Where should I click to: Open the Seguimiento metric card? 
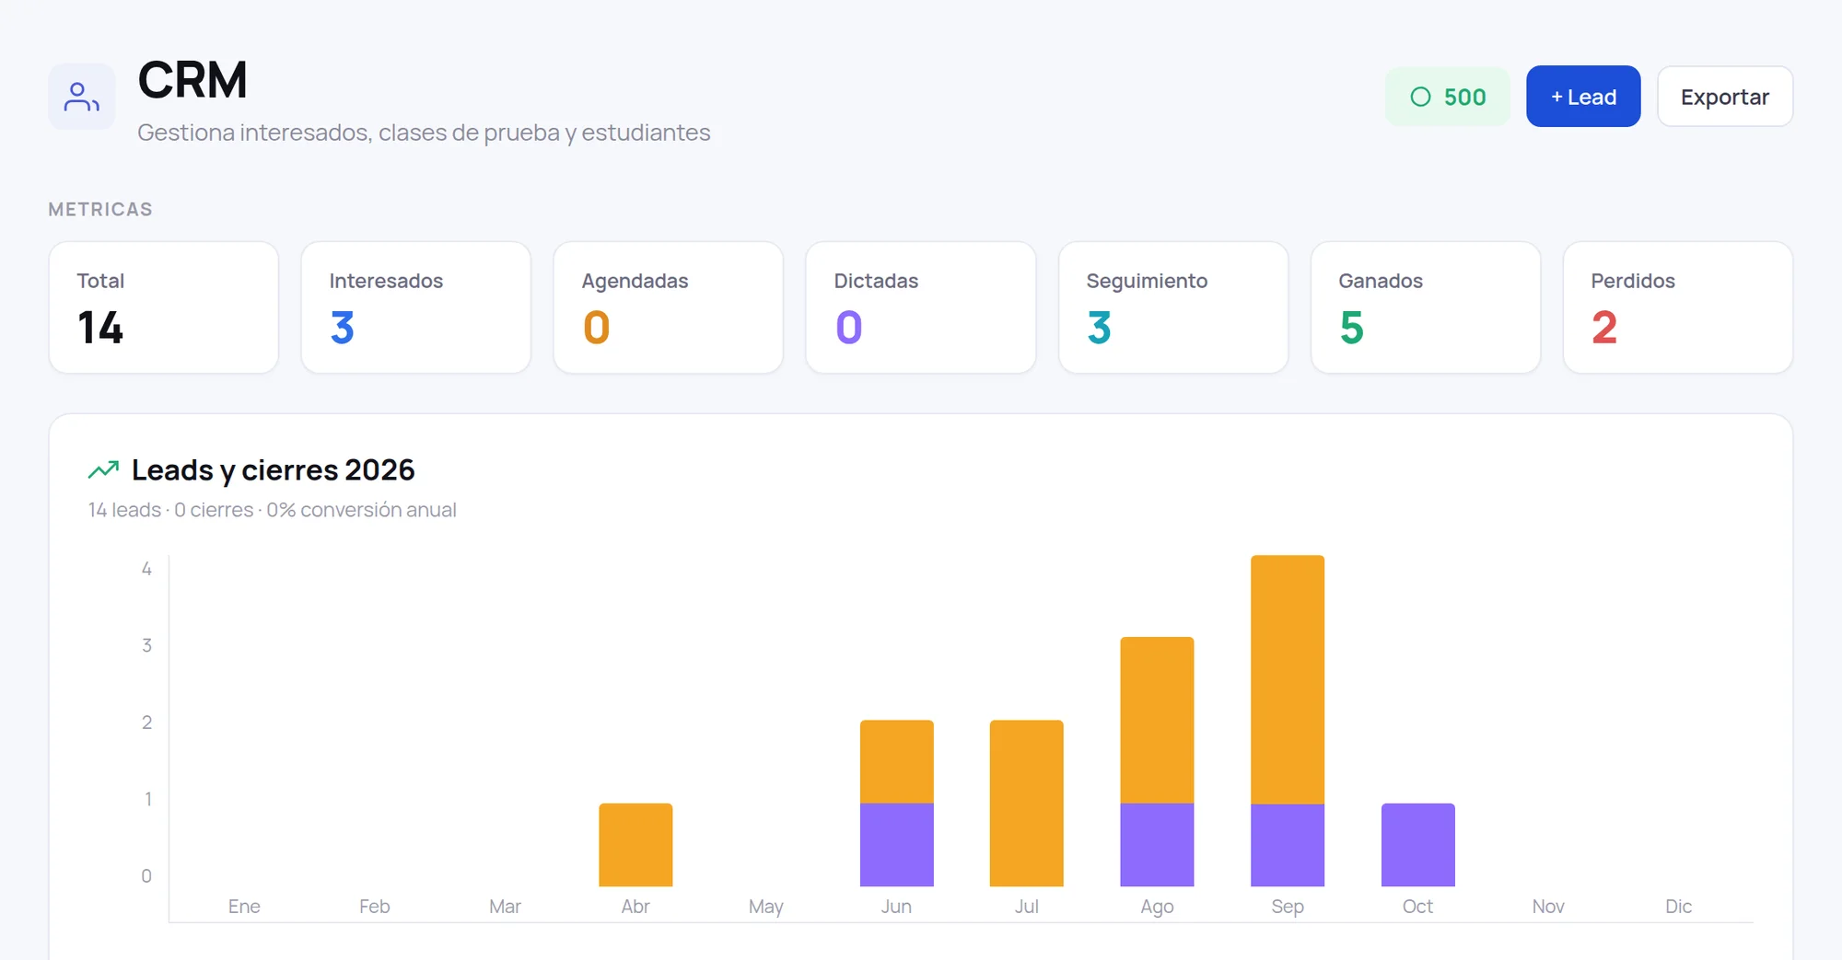1173,307
